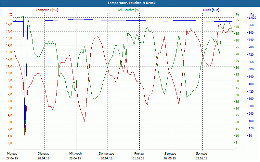Click the date '30.04.15'
260x162 pixels.
point(107,158)
